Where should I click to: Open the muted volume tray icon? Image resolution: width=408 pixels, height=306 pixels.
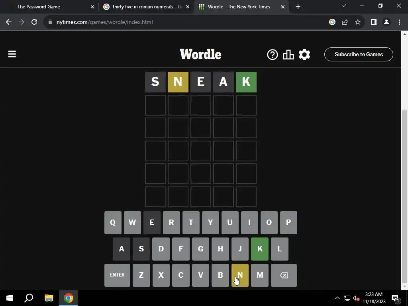357,298
